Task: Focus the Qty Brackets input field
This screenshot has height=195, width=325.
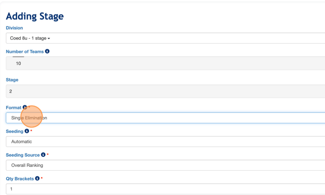Action: pos(165,189)
